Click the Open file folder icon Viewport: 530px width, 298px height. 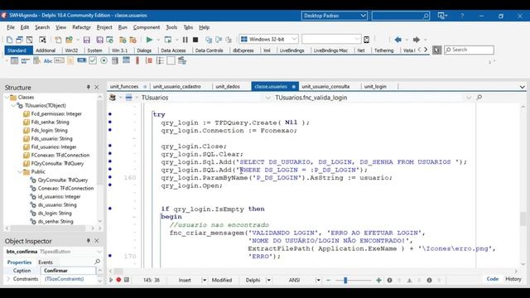[70, 40]
